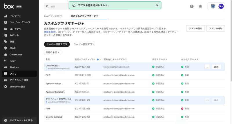The height and width of the screenshot is (124, 232).
Task: Open 分類 in the sidebar
Action: [x=19, y=42]
